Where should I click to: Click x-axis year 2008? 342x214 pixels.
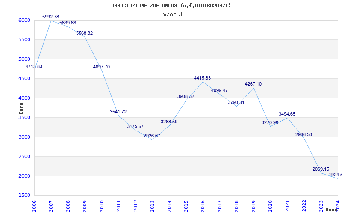68,206
